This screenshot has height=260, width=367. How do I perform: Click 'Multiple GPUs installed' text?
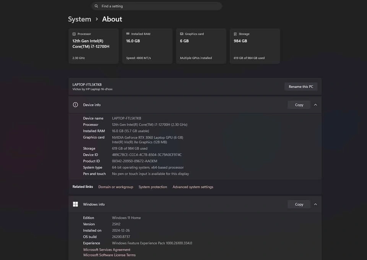(x=196, y=58)
